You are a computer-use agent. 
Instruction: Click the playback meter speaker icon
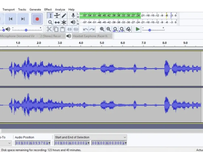(x=73, y=22)
